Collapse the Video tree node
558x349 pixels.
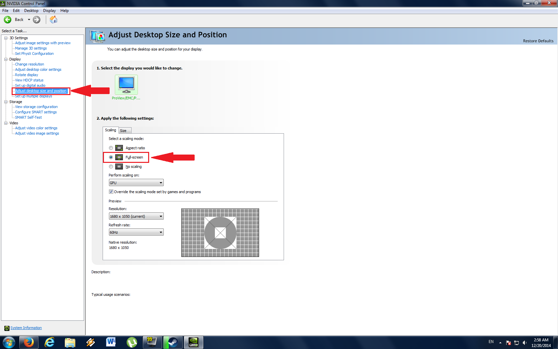6,123
